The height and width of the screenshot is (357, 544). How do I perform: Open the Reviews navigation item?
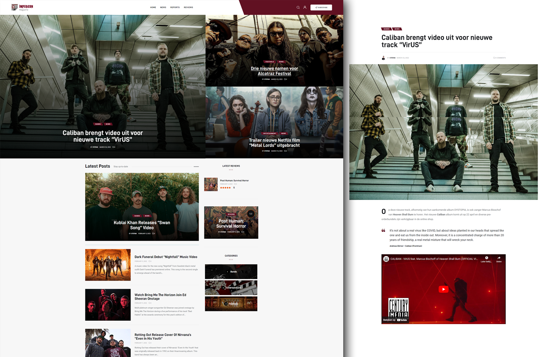coord(188,7)
